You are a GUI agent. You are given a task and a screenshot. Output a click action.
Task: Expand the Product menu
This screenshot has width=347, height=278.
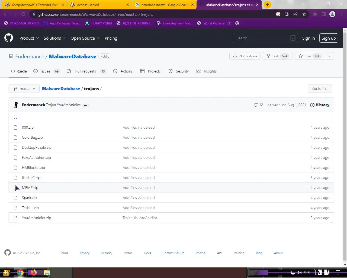tap(29, 38)
